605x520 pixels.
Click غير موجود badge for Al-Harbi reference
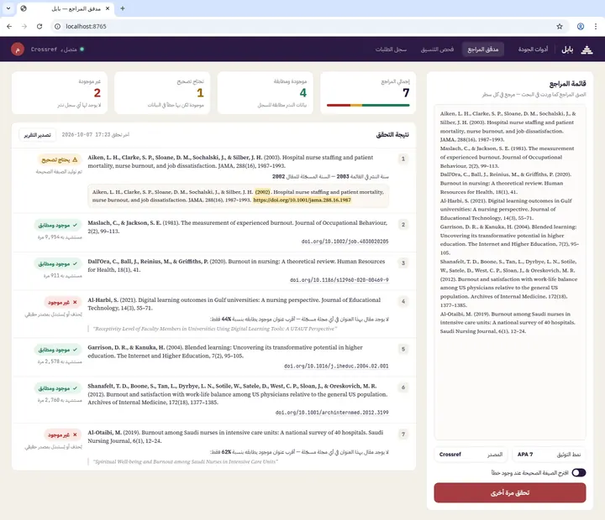tap(62, 303)
